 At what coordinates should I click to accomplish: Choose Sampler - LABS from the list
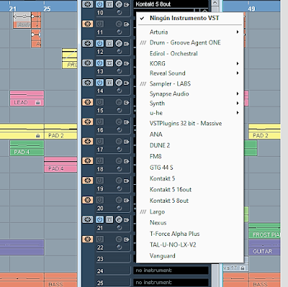[x=170, y=83]
